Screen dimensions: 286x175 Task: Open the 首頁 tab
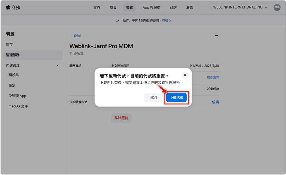point(97,8)
